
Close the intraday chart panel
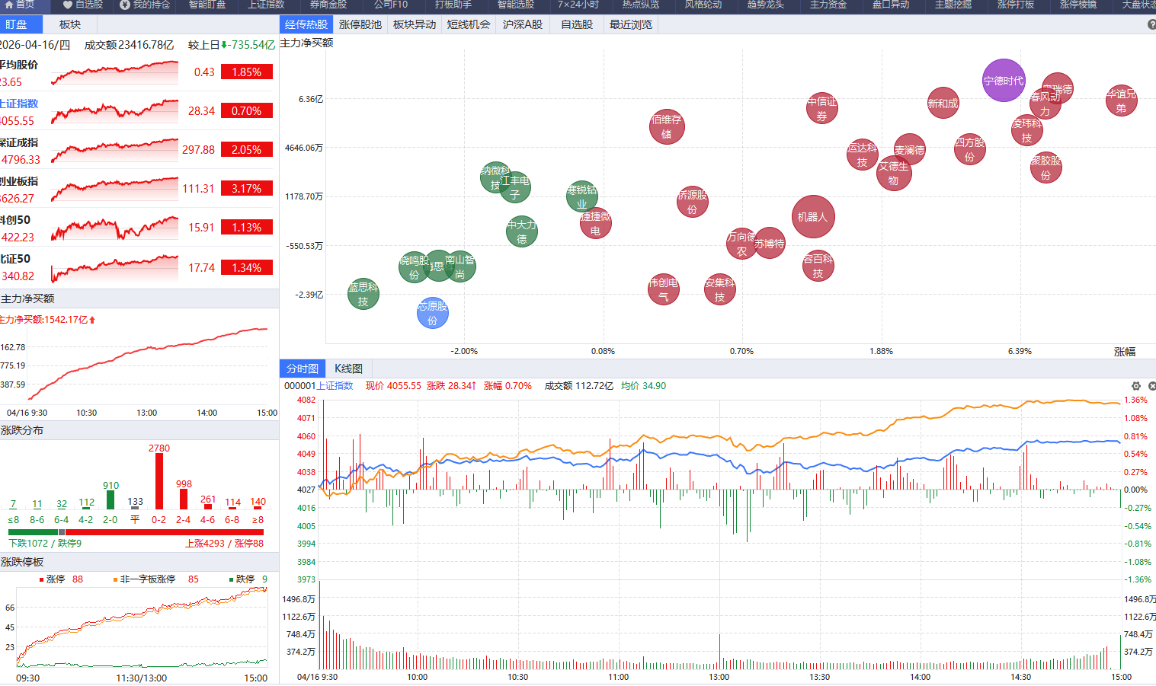1151,386
